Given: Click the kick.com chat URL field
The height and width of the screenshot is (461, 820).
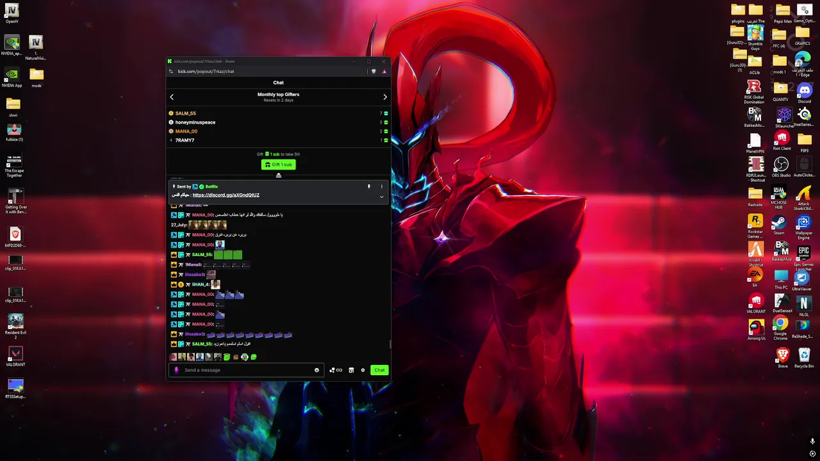Looking at the screenshot, I should [206, 71].
